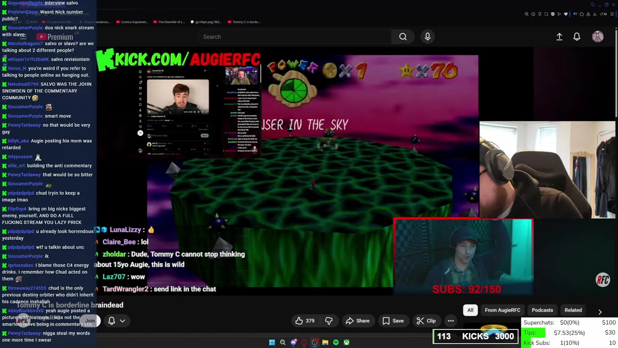Open Spotify from the taskbar
Screen dimensions: 618x348
336,342
